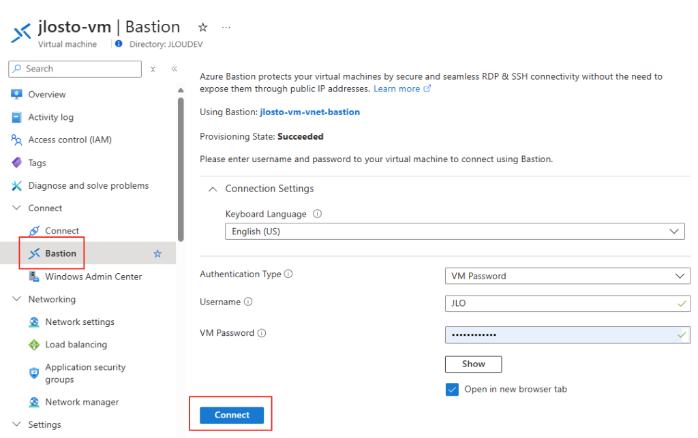
Task: Click the Activity log icon
Action: click(16, 117)
